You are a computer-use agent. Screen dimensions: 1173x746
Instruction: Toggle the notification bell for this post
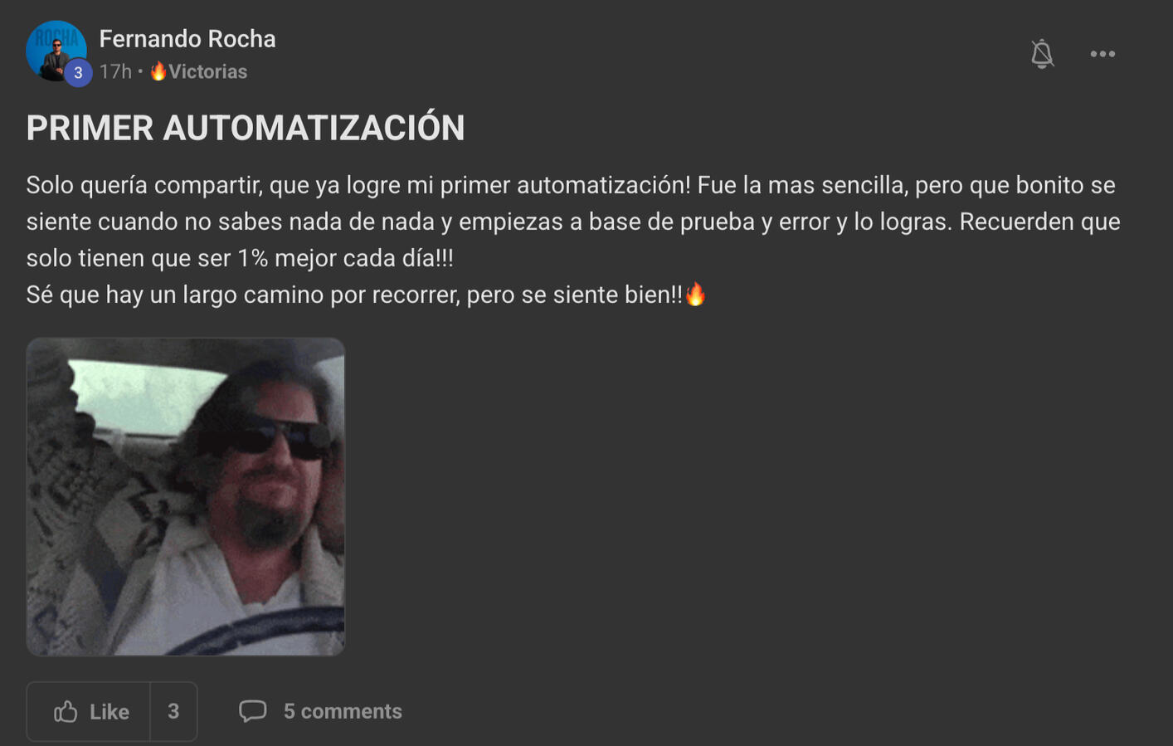[x=1042, y=54]
